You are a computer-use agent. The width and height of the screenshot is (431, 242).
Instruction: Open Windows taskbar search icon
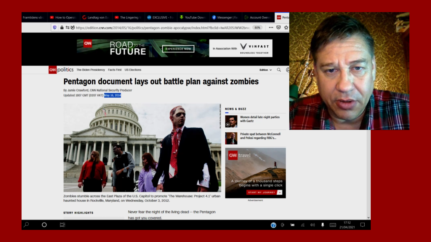point(26,225)
